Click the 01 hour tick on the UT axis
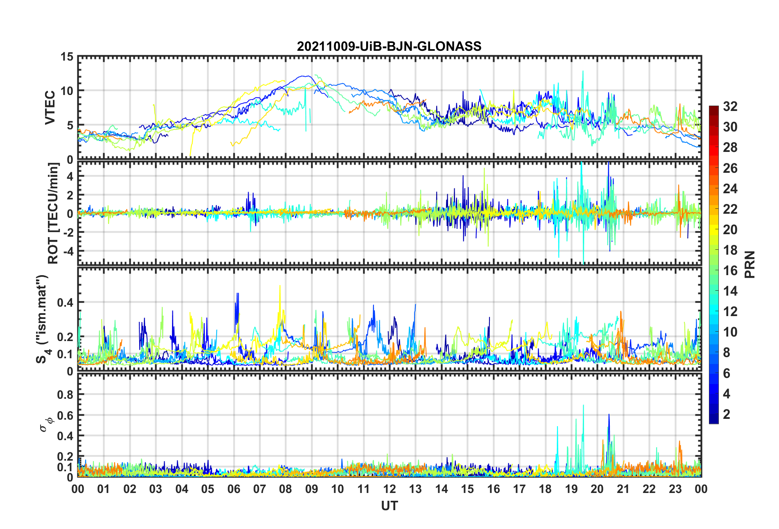Viewport: 779px width, 529px height. tap(104, 489)
